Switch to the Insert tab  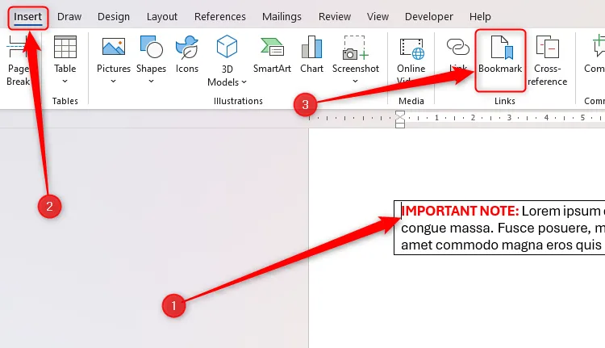click(27, 16)
